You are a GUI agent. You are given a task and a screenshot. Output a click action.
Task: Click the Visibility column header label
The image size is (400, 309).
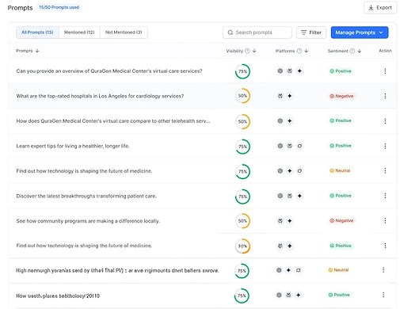pyautogui.click(x=234, y=51)
